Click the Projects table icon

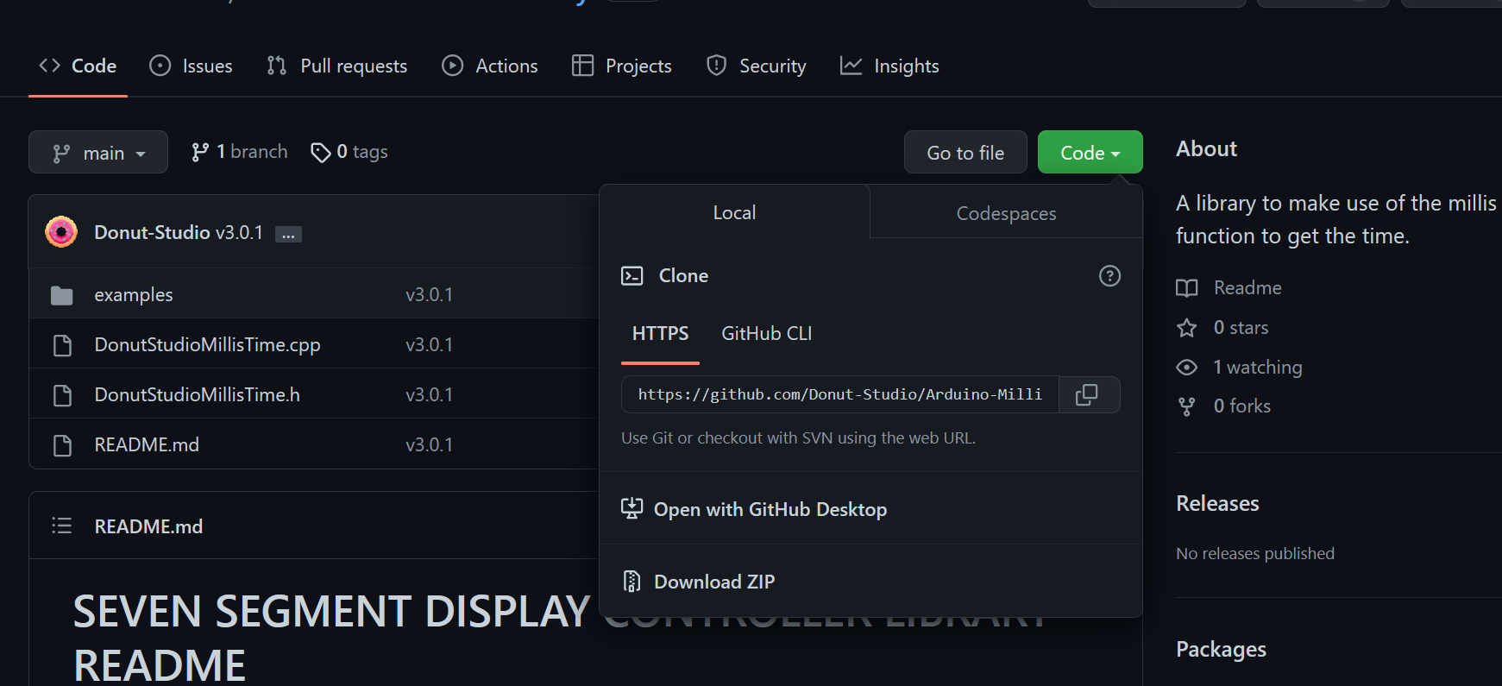pyautogui.click(x=582, y=66)
